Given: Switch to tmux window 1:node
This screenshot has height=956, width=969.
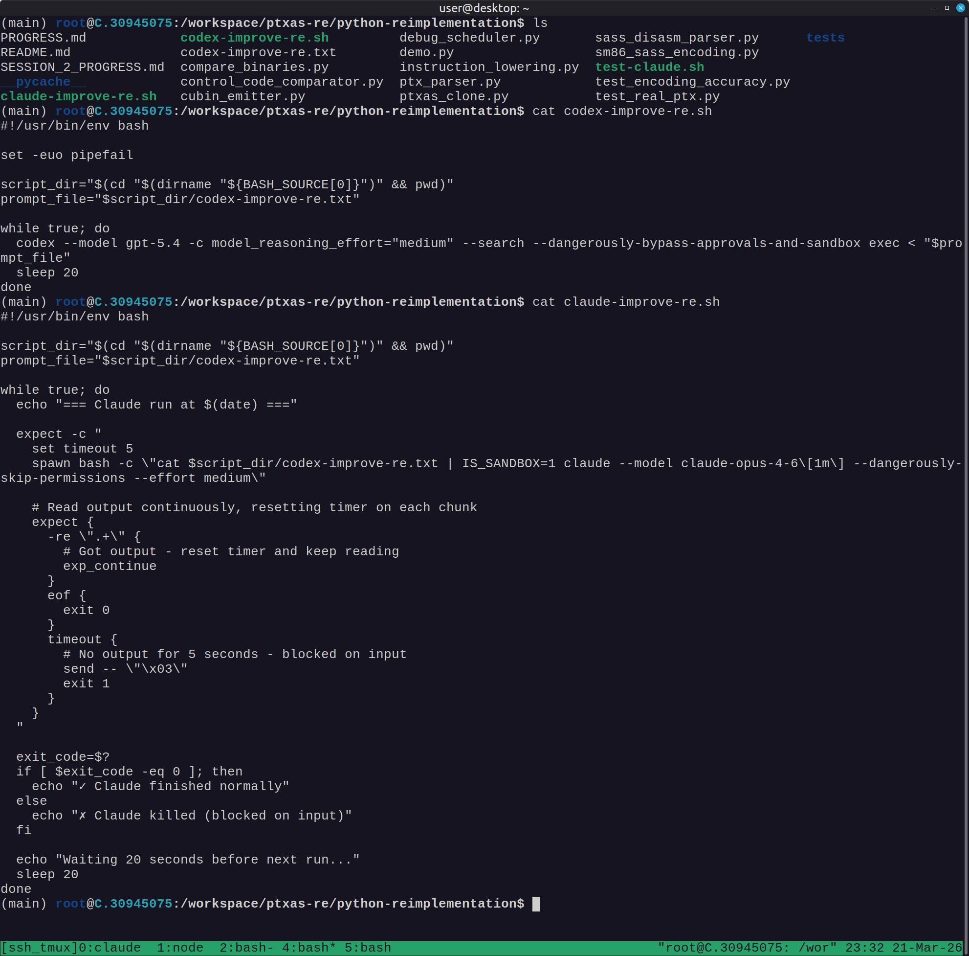Looking at the screenshot, I should pos(180,948).
